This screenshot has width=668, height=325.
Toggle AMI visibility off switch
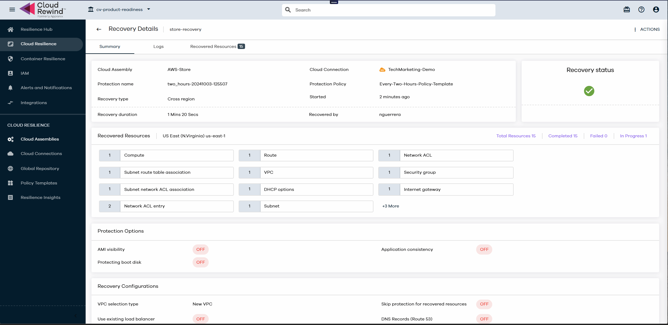click(200, 249)
